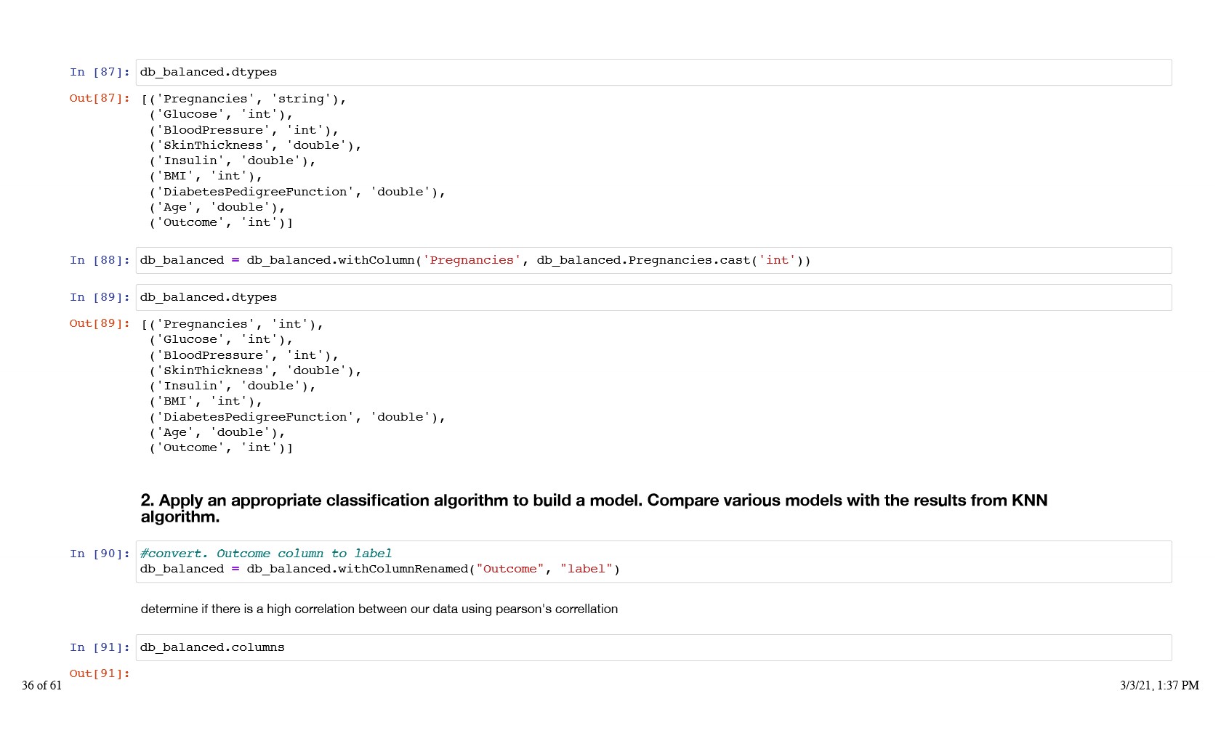Screen dimensions: 1221x741
Task: Click the 3/3/21, 1:37 PM timestamp
Action: click(1159, 686)
